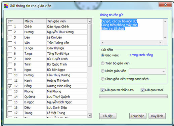The width and height of the screenshot is (174, 126).
Task: Select Toàn bộ giáo viên radio button
Action: tap(102, 63)
